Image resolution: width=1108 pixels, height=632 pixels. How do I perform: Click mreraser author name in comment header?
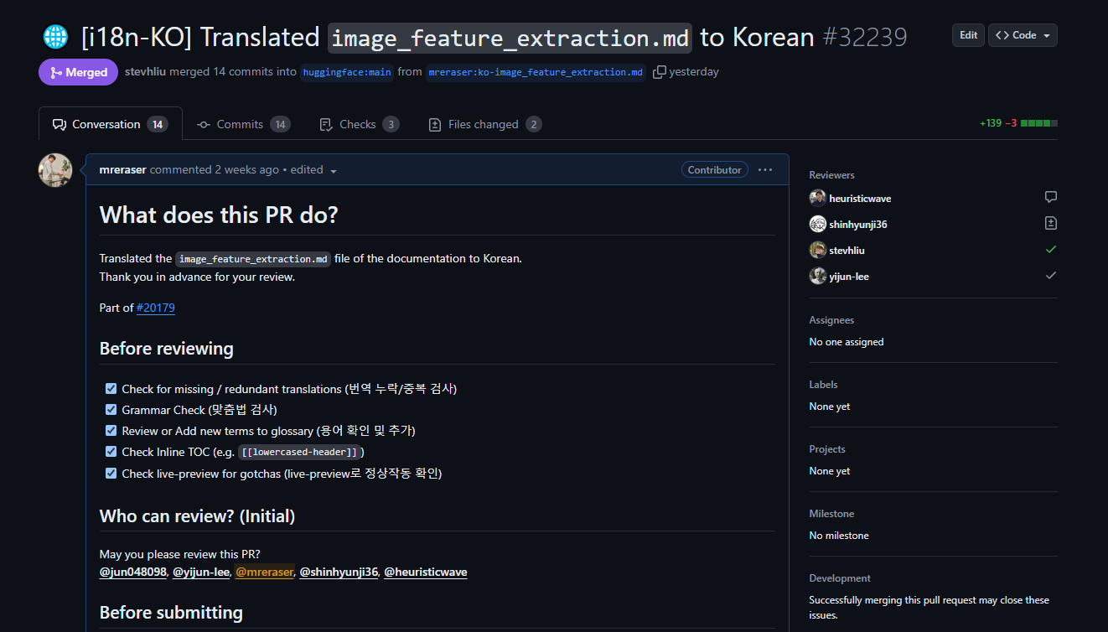(123, 169)
